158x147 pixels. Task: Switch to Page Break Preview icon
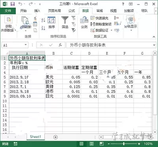102,144
